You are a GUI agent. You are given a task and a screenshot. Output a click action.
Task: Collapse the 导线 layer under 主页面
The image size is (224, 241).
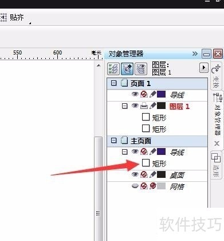124,152
